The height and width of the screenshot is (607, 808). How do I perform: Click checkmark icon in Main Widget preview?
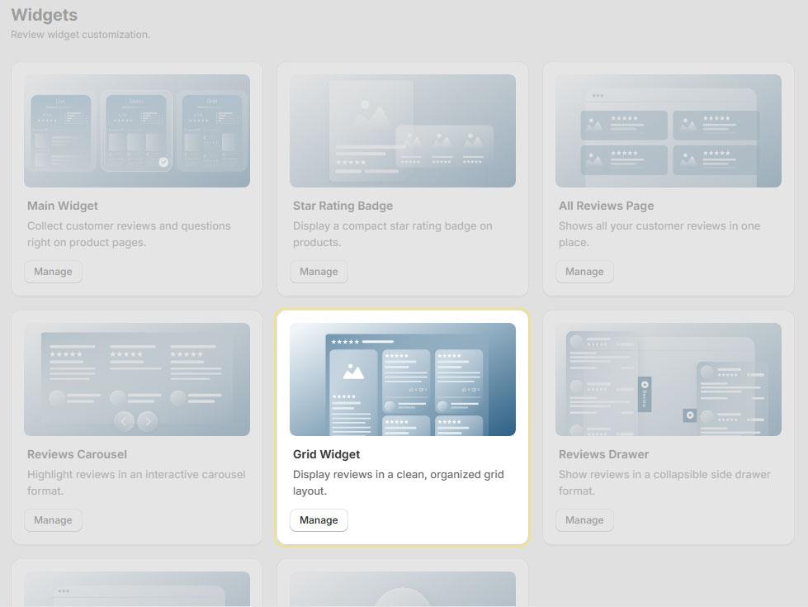(163, 163)
